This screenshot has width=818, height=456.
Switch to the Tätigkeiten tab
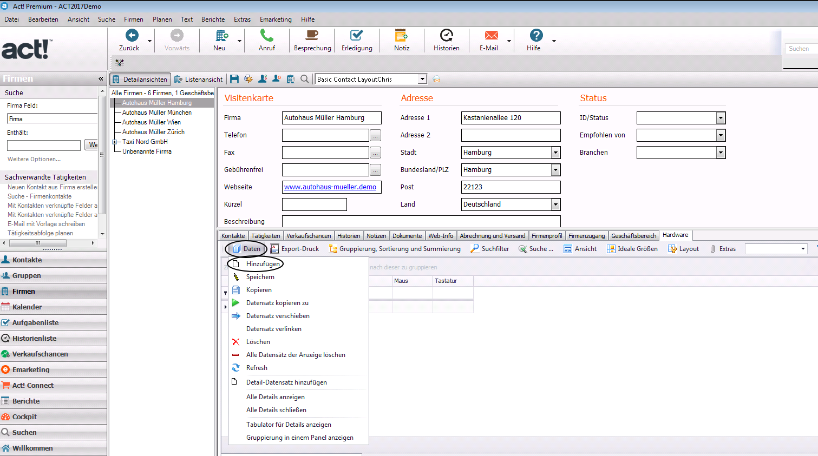pos(265,236)
